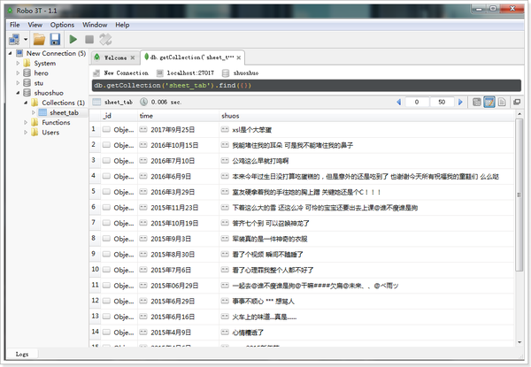Switch results to table view mode
The width and height of the screenshot is (531, 367).
(x=489, y=102)
